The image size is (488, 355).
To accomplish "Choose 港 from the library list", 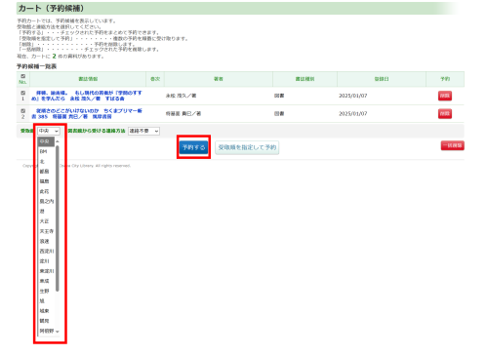I will click(46, 211).
